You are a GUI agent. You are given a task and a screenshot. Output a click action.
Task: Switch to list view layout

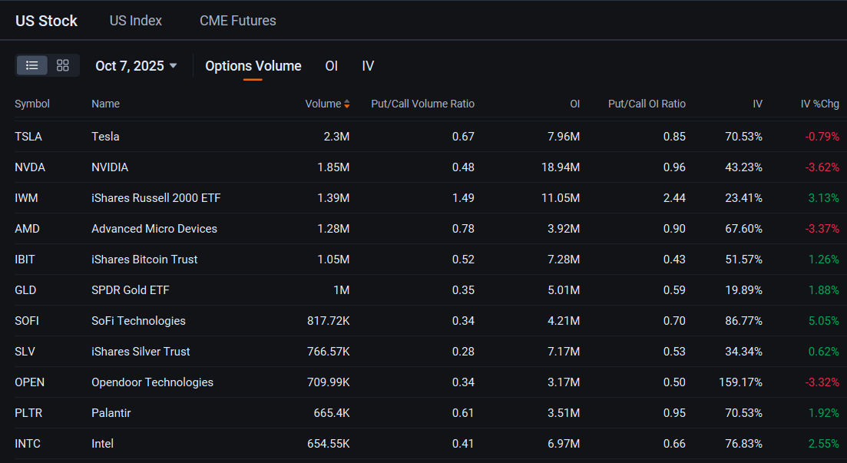(x=32, y=65)
